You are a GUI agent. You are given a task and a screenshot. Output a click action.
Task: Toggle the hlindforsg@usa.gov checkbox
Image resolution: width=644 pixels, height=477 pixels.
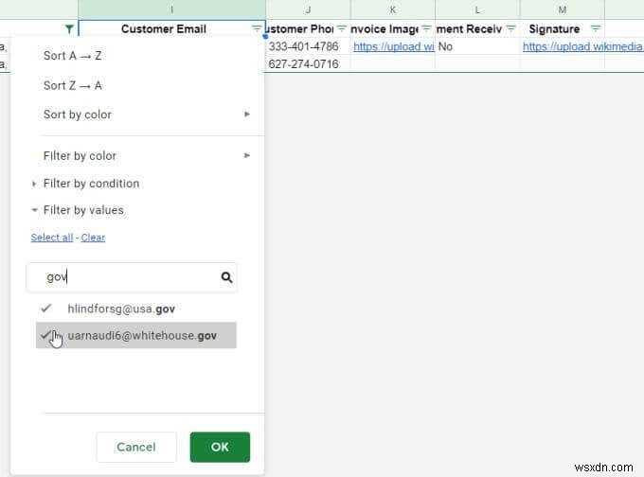pos(46,308)
